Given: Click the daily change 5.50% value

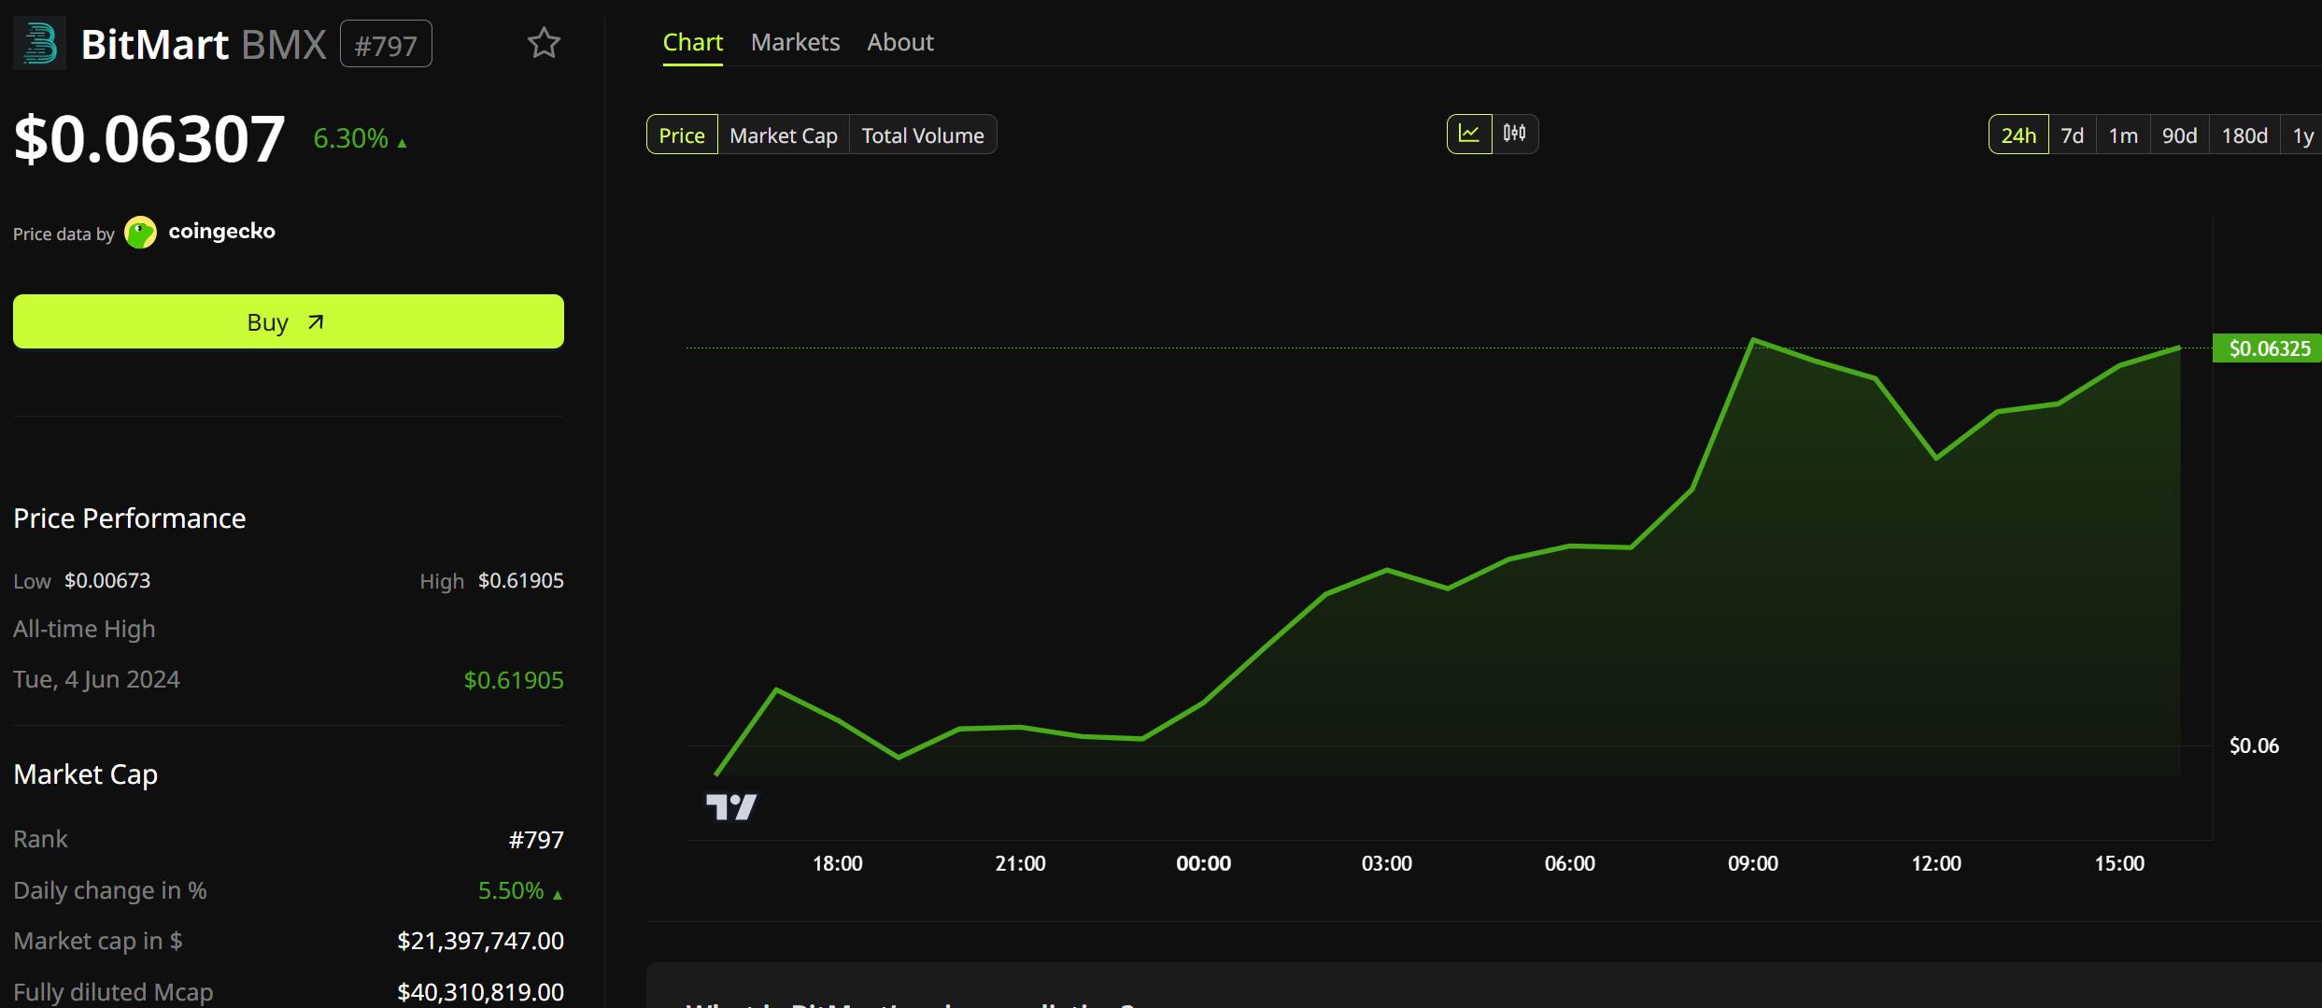Looking at the screenshot, I should pyautogui.click(x=519, y=890).
